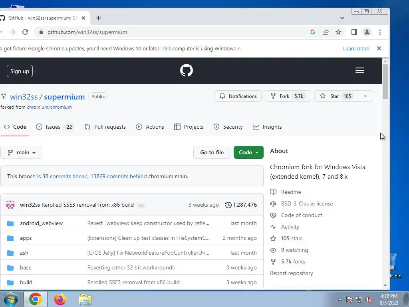Show hidden system tray icons
Image resolution: width=409 pixels, height=307 pixels.
point(340,299)
